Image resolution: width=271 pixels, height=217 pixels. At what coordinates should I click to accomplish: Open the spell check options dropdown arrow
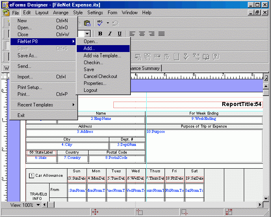[108, 23]
